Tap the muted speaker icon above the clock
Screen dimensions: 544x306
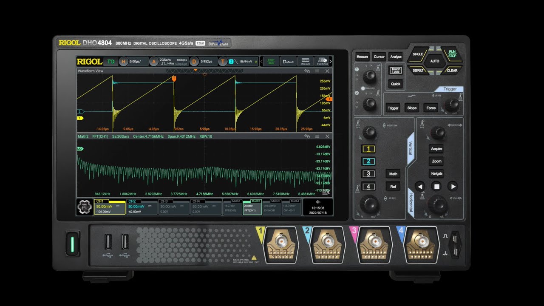318,202
